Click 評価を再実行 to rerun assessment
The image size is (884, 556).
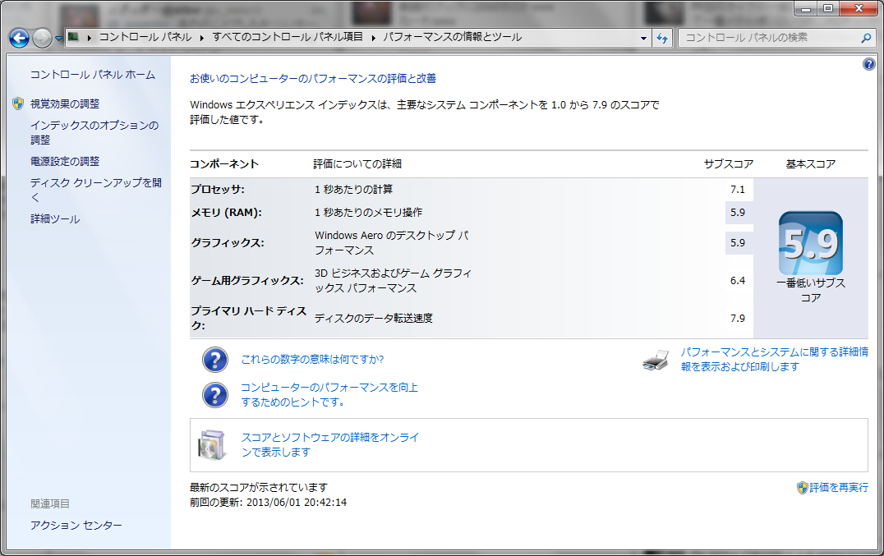coord(839,488)
